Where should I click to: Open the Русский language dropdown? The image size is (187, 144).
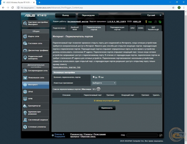152,15
